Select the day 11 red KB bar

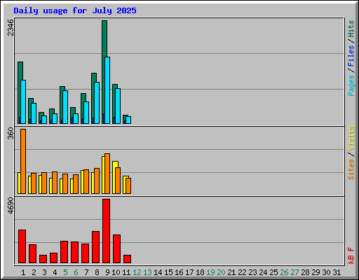point(127,259)
